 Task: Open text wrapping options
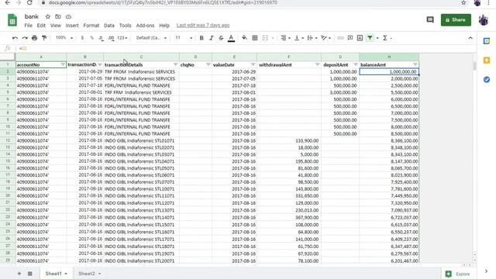click(x=312, y=38)
